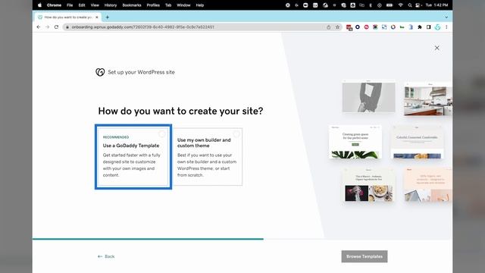Open the Window menu

(183, 5)
